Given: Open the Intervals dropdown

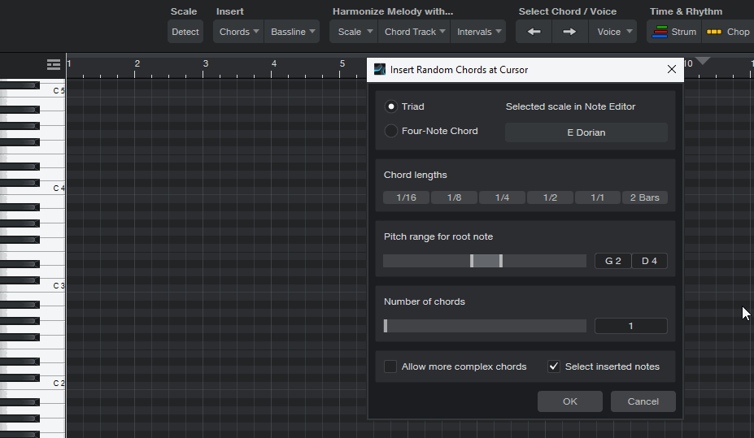Looking at the screenshot, I should [x=478, y=32].
